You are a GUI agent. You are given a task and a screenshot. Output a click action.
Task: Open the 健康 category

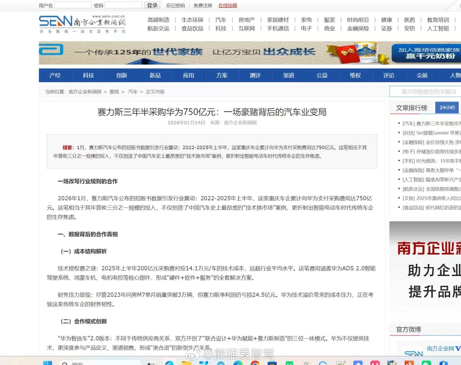tap(387, 20)
